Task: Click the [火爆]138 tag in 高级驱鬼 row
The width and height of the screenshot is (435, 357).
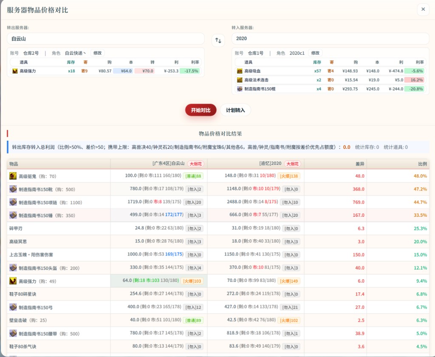Action: (289, 176)
